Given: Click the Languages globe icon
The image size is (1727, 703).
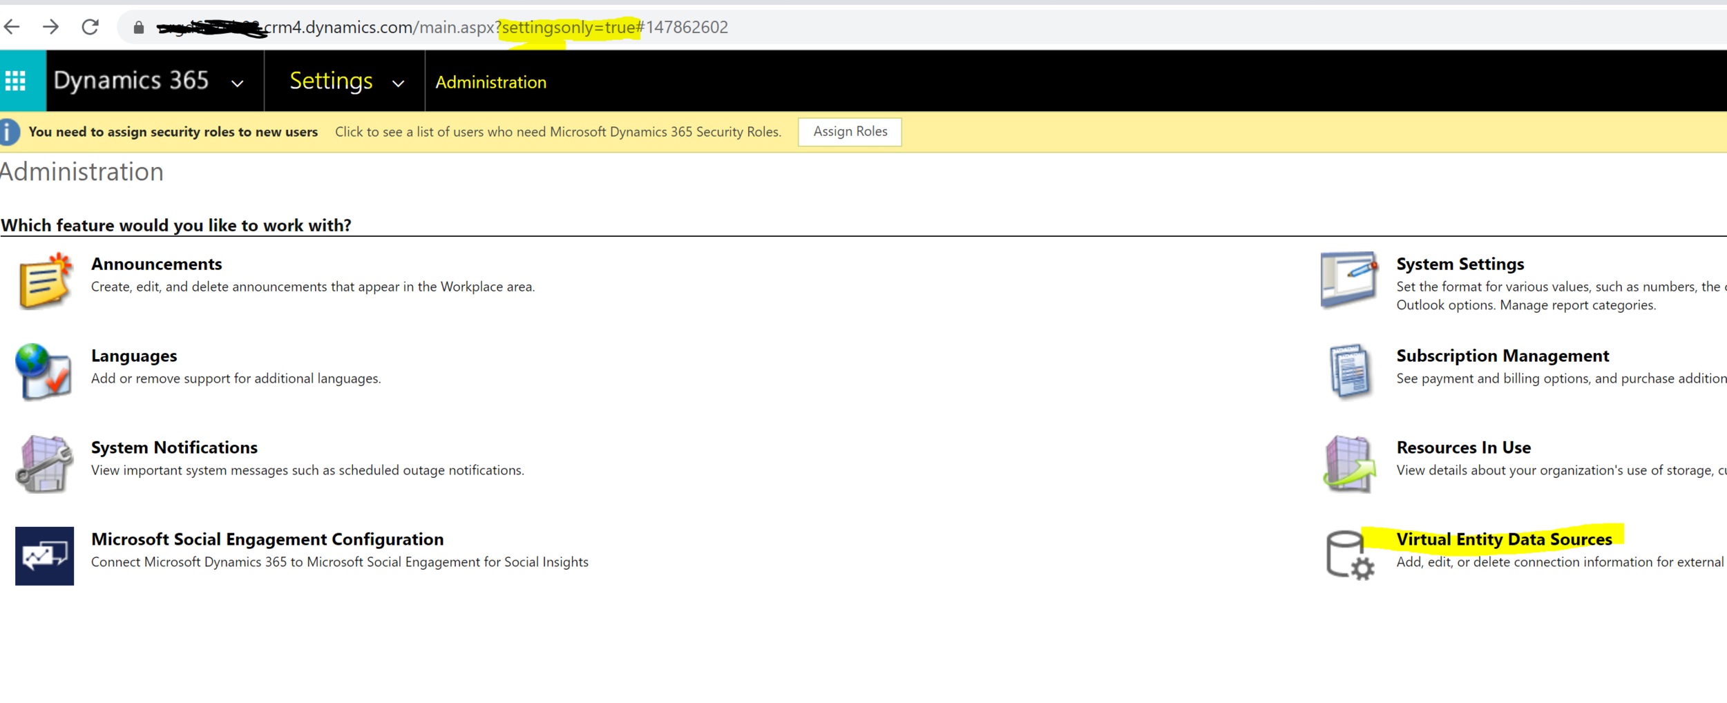Looking at the screenshot, I should click(44, 372).
